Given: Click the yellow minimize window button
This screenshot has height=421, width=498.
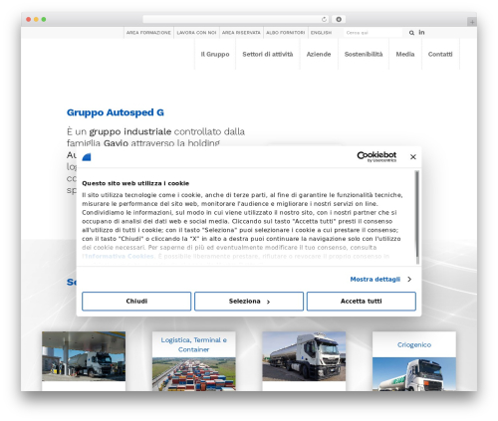Looking at the screenshot, I should (36, 19).
